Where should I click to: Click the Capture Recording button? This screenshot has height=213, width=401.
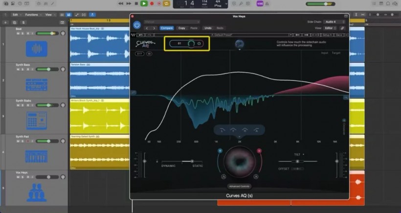(x=159, y=3)
